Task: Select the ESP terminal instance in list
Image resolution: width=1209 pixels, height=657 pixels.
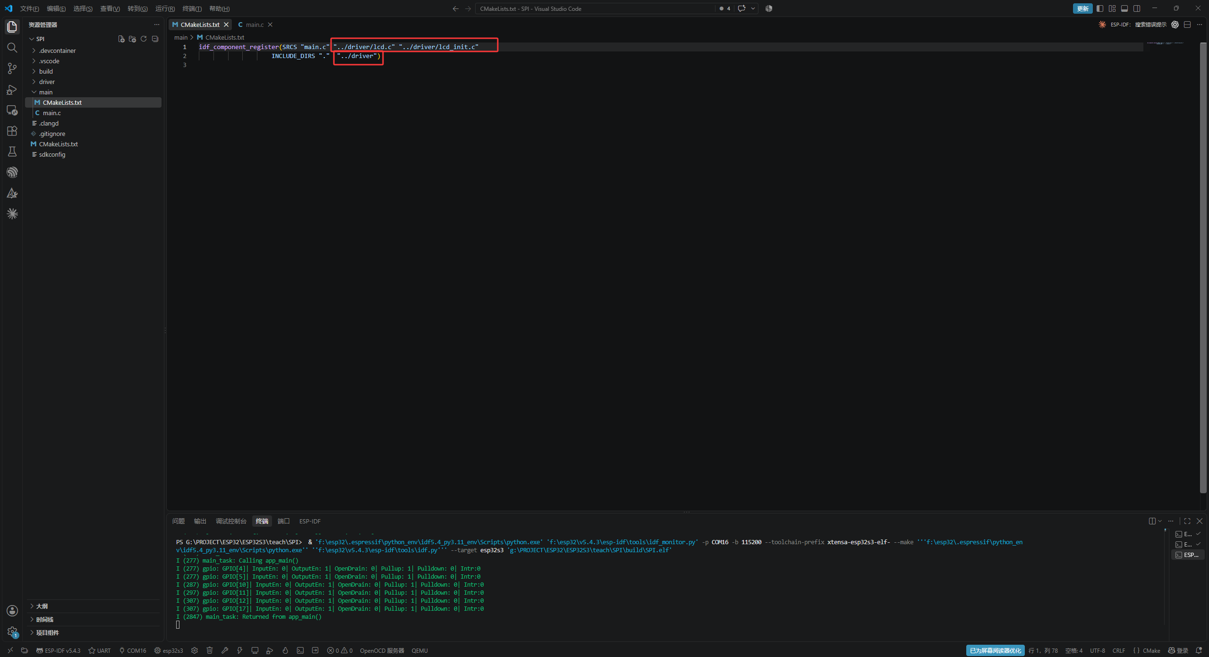Action: pos(1187,555)
